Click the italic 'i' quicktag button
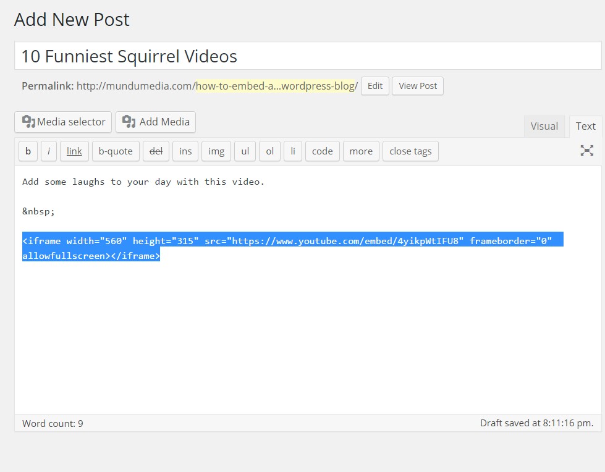 [x=49, y=151]
